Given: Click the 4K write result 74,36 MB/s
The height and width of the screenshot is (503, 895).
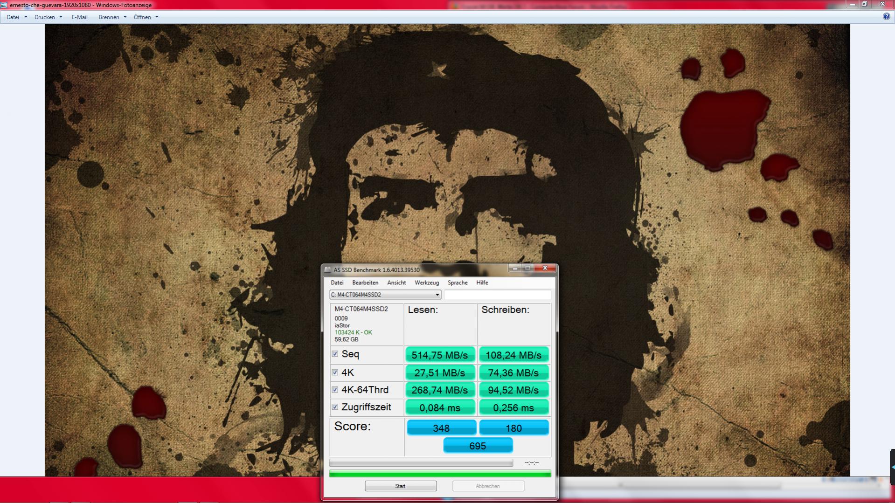Looking at the screenshot, I should tap(513, 373).
